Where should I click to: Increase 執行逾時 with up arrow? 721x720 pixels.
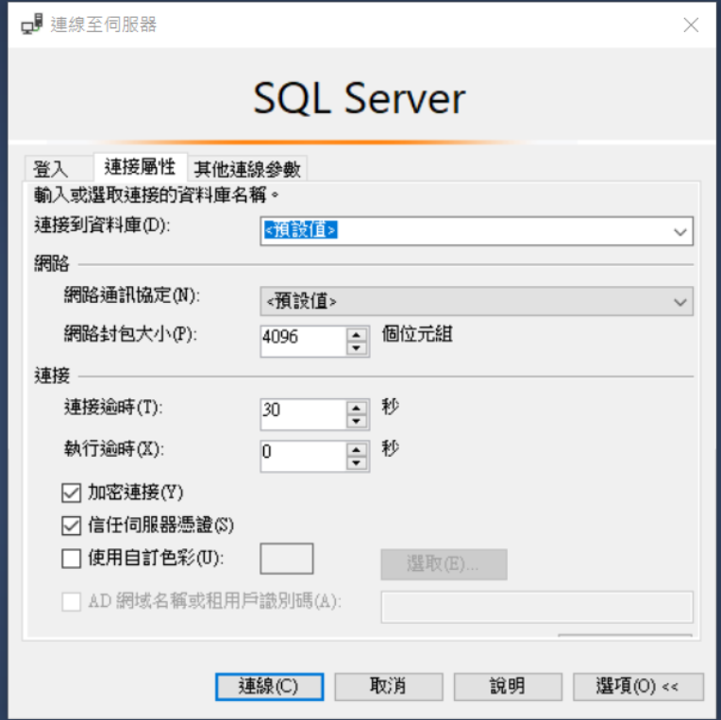pos(357,449)
